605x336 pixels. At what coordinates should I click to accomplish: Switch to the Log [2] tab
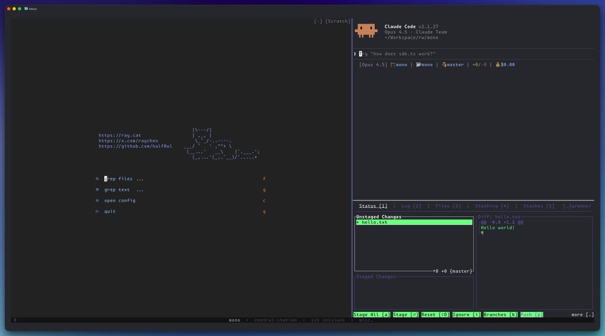click(411, 206)
